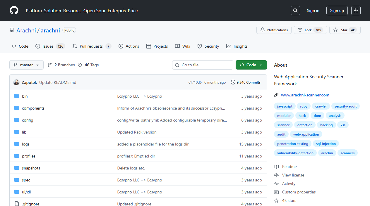
Task: Open the 'Updated Rack version' commit message
Action: click(x=137, y=132)
